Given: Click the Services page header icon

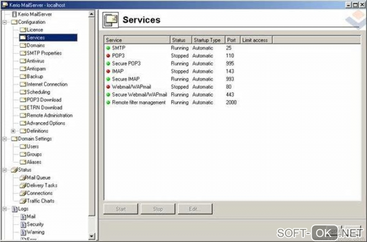Looking at the screenshot, I should tap(111, 20).
